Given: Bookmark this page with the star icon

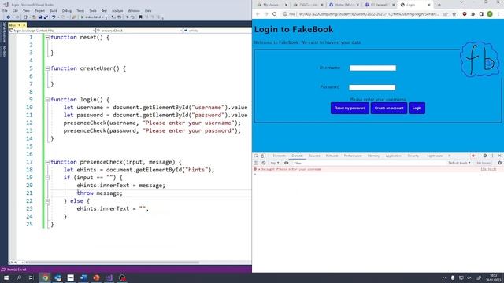Looking at the screenshot, I should (x=454, y=14).
